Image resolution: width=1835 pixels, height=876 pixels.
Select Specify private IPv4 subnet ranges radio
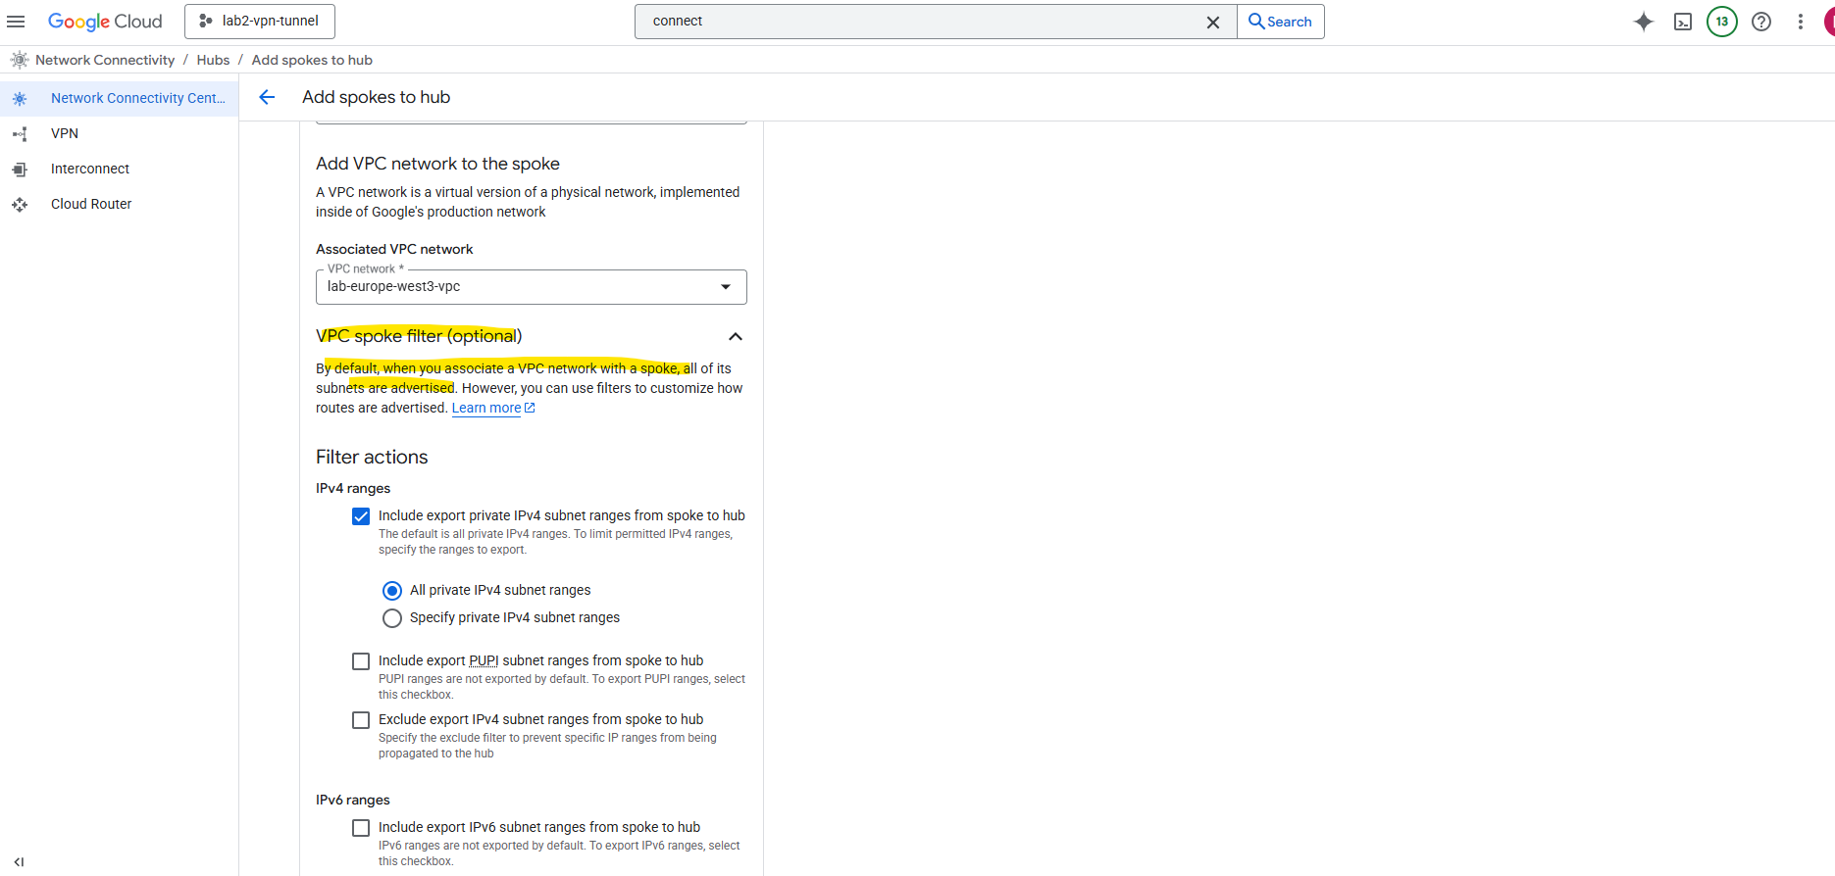(392, 618)
